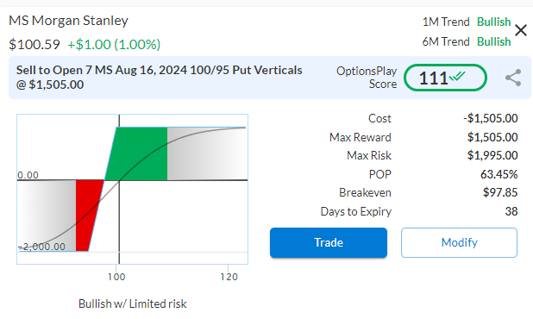Click the POP 63.45% value
Screen dimensions: 533x319
(x=499, y=174)
